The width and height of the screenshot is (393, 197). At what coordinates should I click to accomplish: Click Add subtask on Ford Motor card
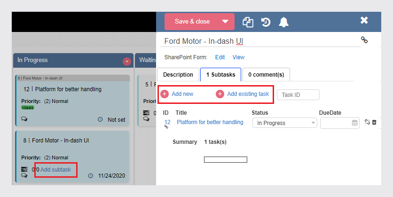pos(55,170)
